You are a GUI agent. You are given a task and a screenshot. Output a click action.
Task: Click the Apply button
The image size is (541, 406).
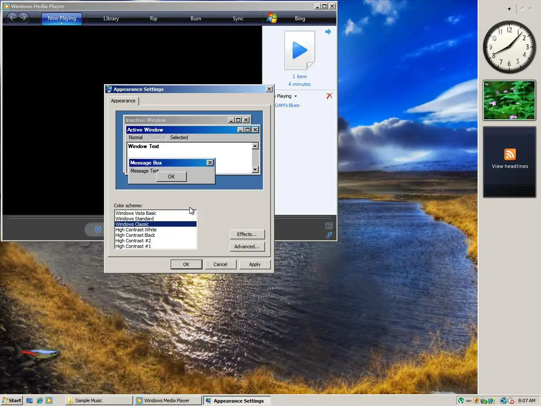[x=254, y=264]
